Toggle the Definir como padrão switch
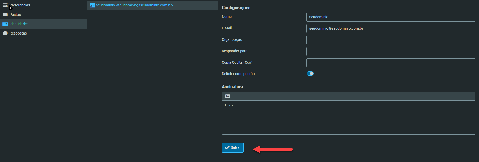This screenshot has height=162, width=479. [310, 73]
